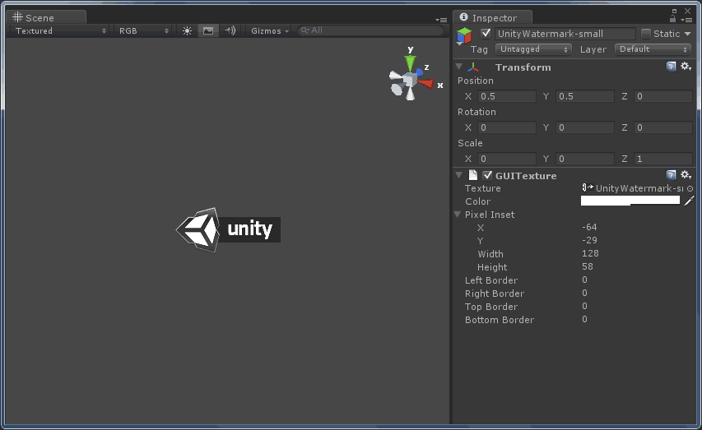
Task: Click Scale Z field
Action: tap(663, 159)
